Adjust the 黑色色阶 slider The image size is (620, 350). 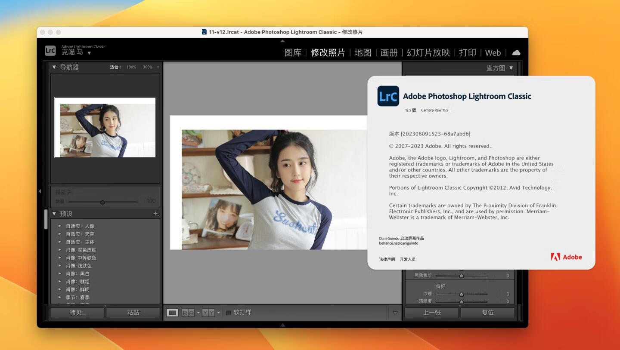tap(461, 276)
